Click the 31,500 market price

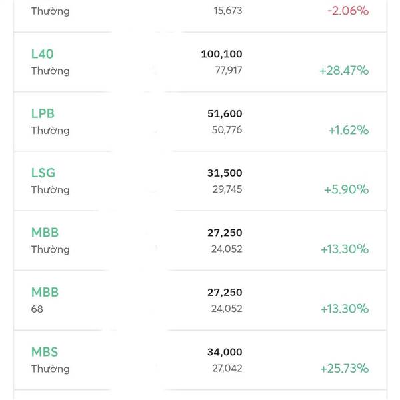(x=225, y=173)
